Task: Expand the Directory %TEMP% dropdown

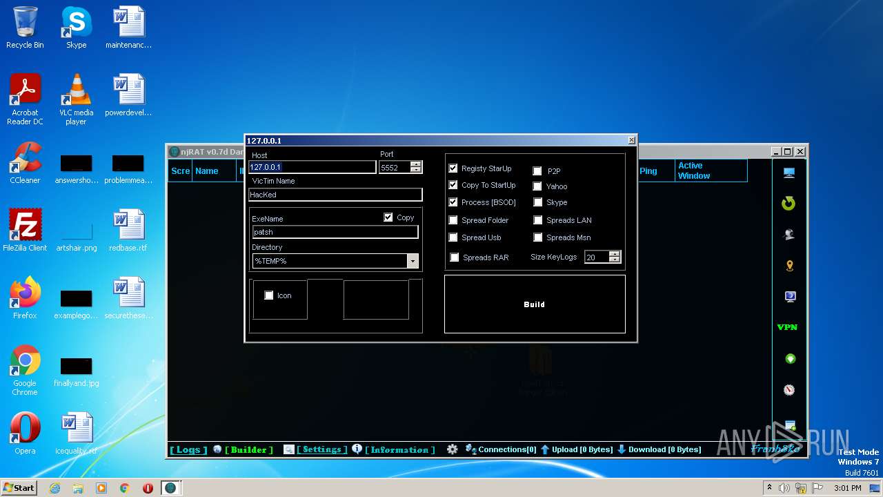Action: coord(413,261)
